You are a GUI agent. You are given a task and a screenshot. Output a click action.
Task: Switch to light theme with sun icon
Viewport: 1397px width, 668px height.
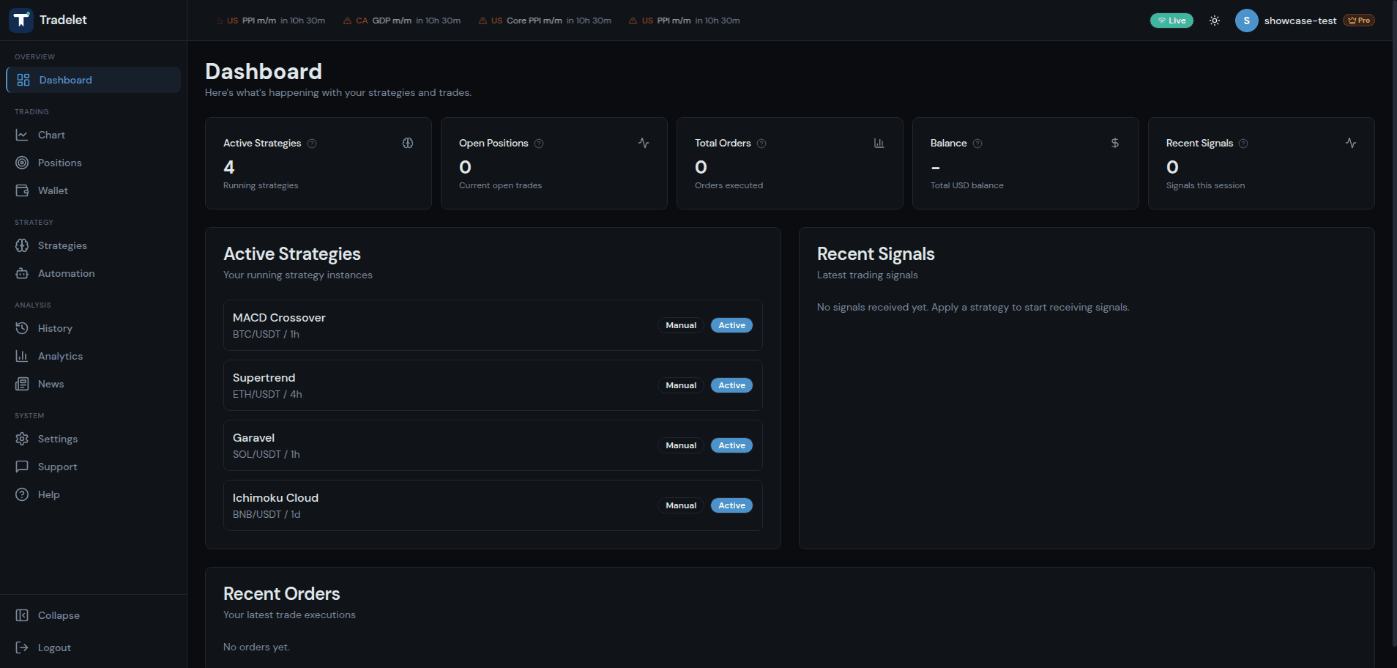(1215, 20)
